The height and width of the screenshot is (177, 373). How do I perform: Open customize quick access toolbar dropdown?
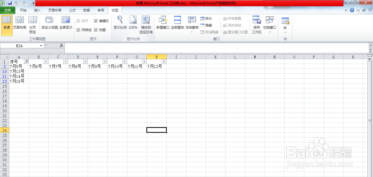click(x=33, y=3)
